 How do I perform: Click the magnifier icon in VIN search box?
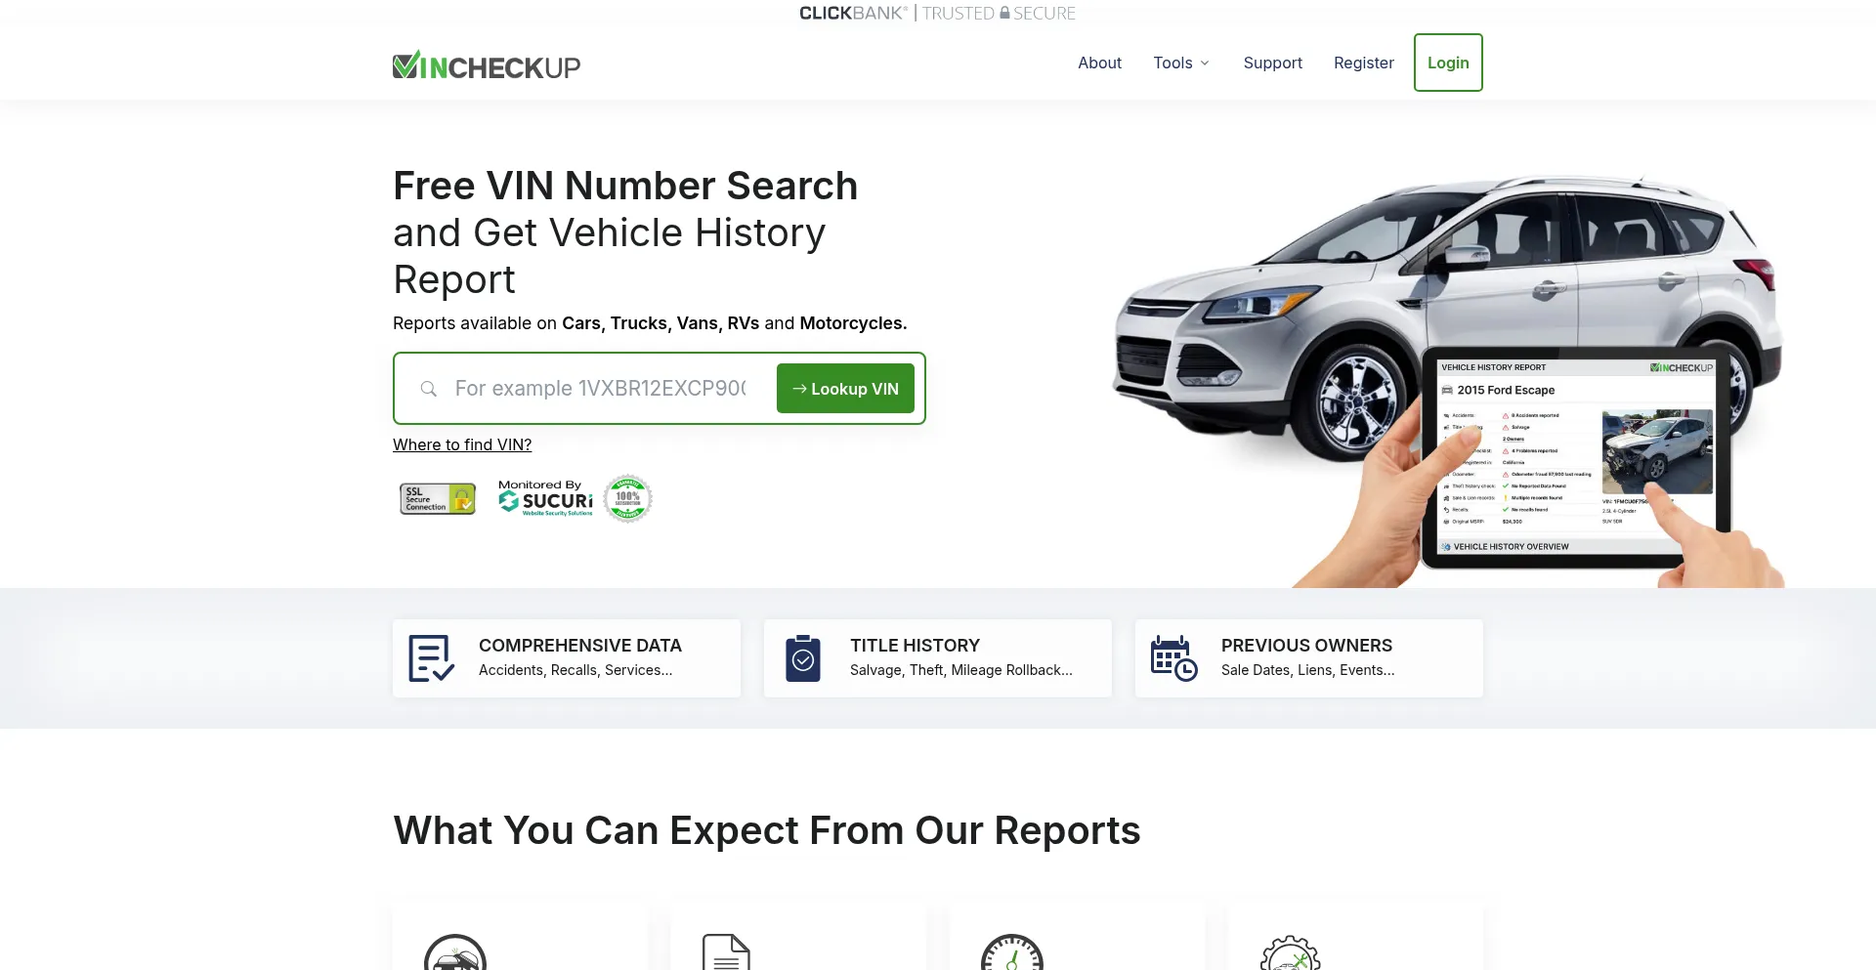(428, 389)
